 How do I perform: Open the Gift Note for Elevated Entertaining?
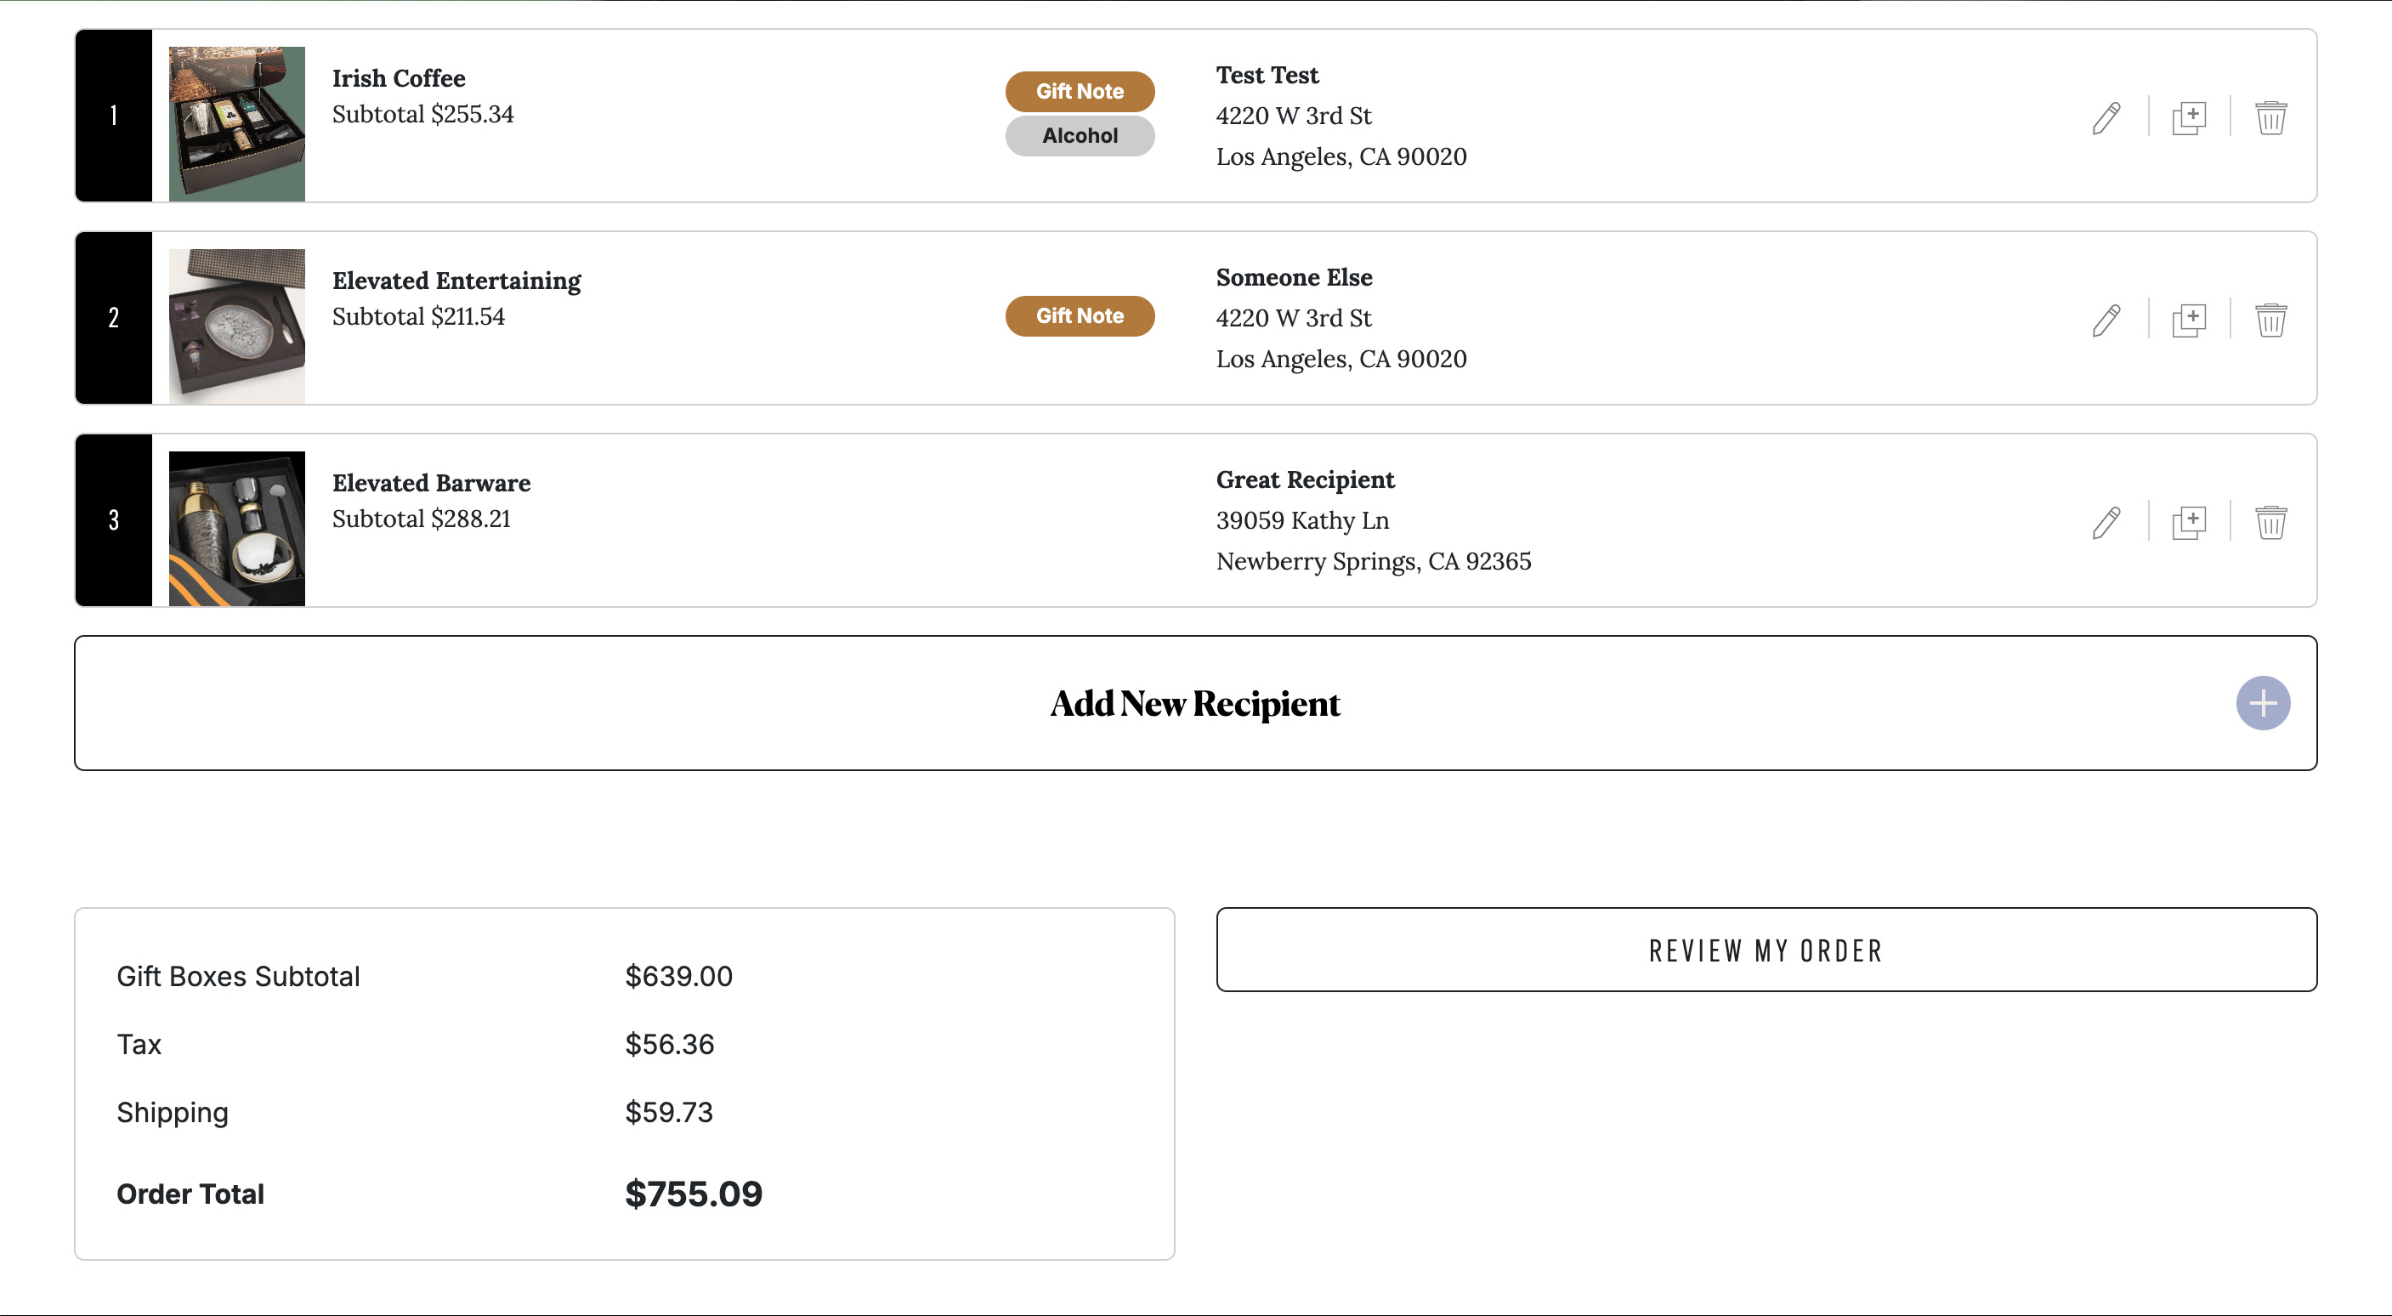coord(1079,315)
